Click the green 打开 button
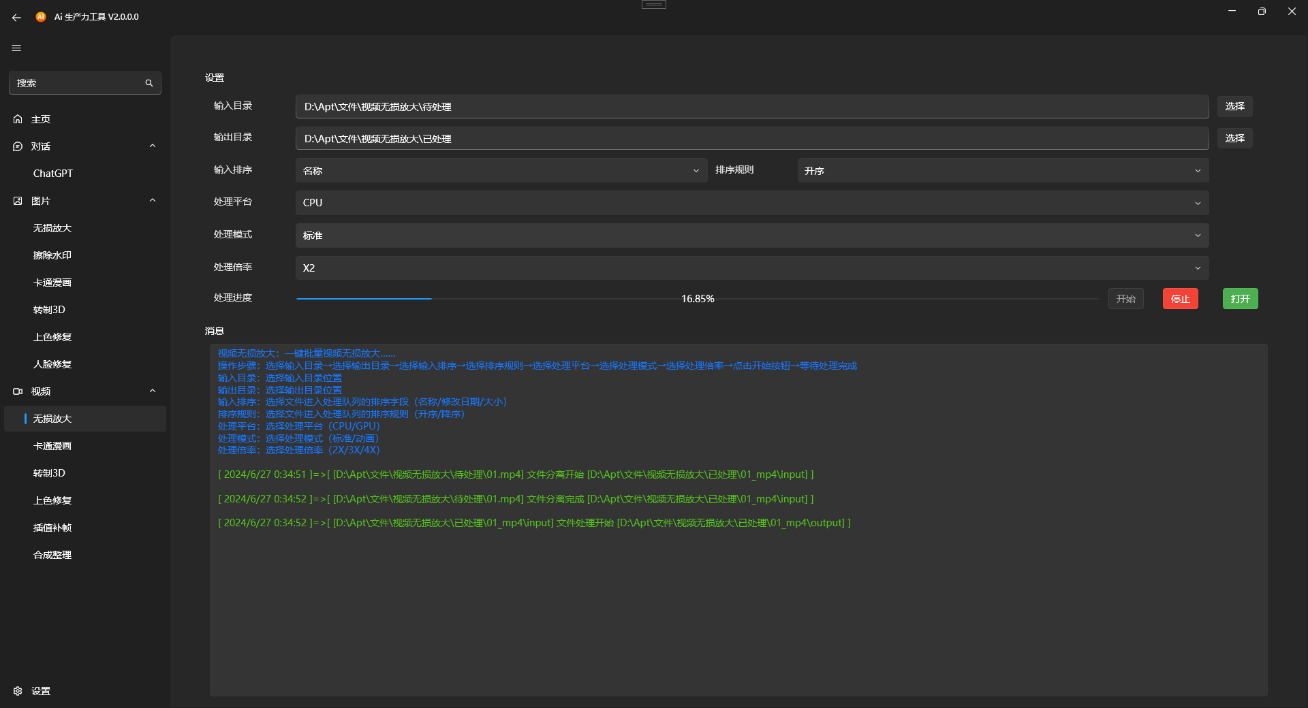The width and height of the screenshot is (1308, 708). tap(1240, 299)
